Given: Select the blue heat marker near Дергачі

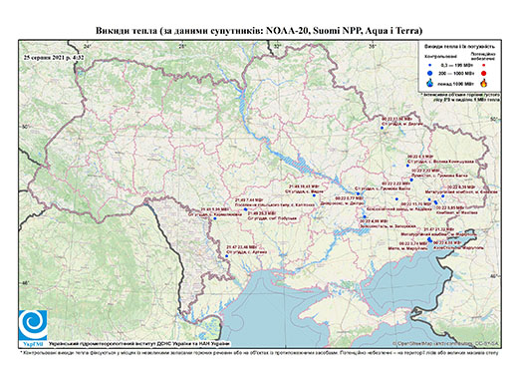Looking at the screenshot, I should 382,128.
